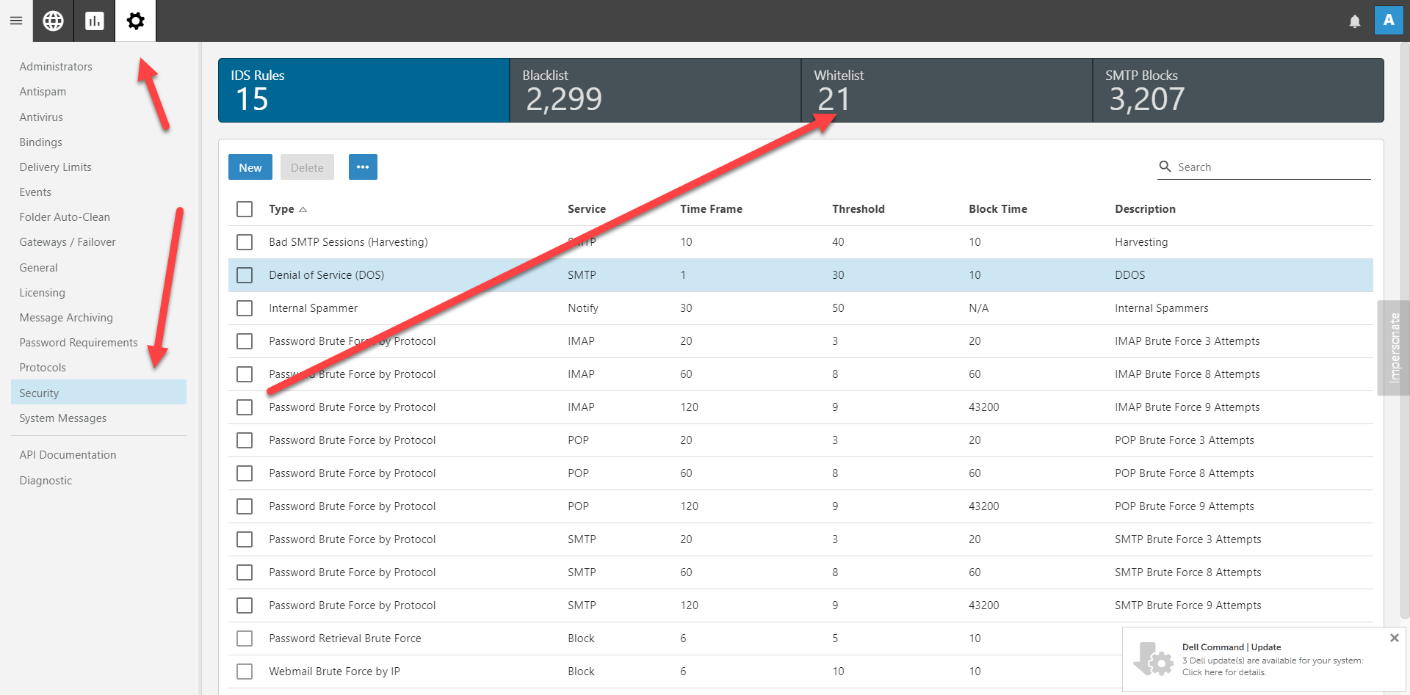1410x695 pixels.
Task: Sort rules using the Type column arrow
Action: tap(303, 210)
